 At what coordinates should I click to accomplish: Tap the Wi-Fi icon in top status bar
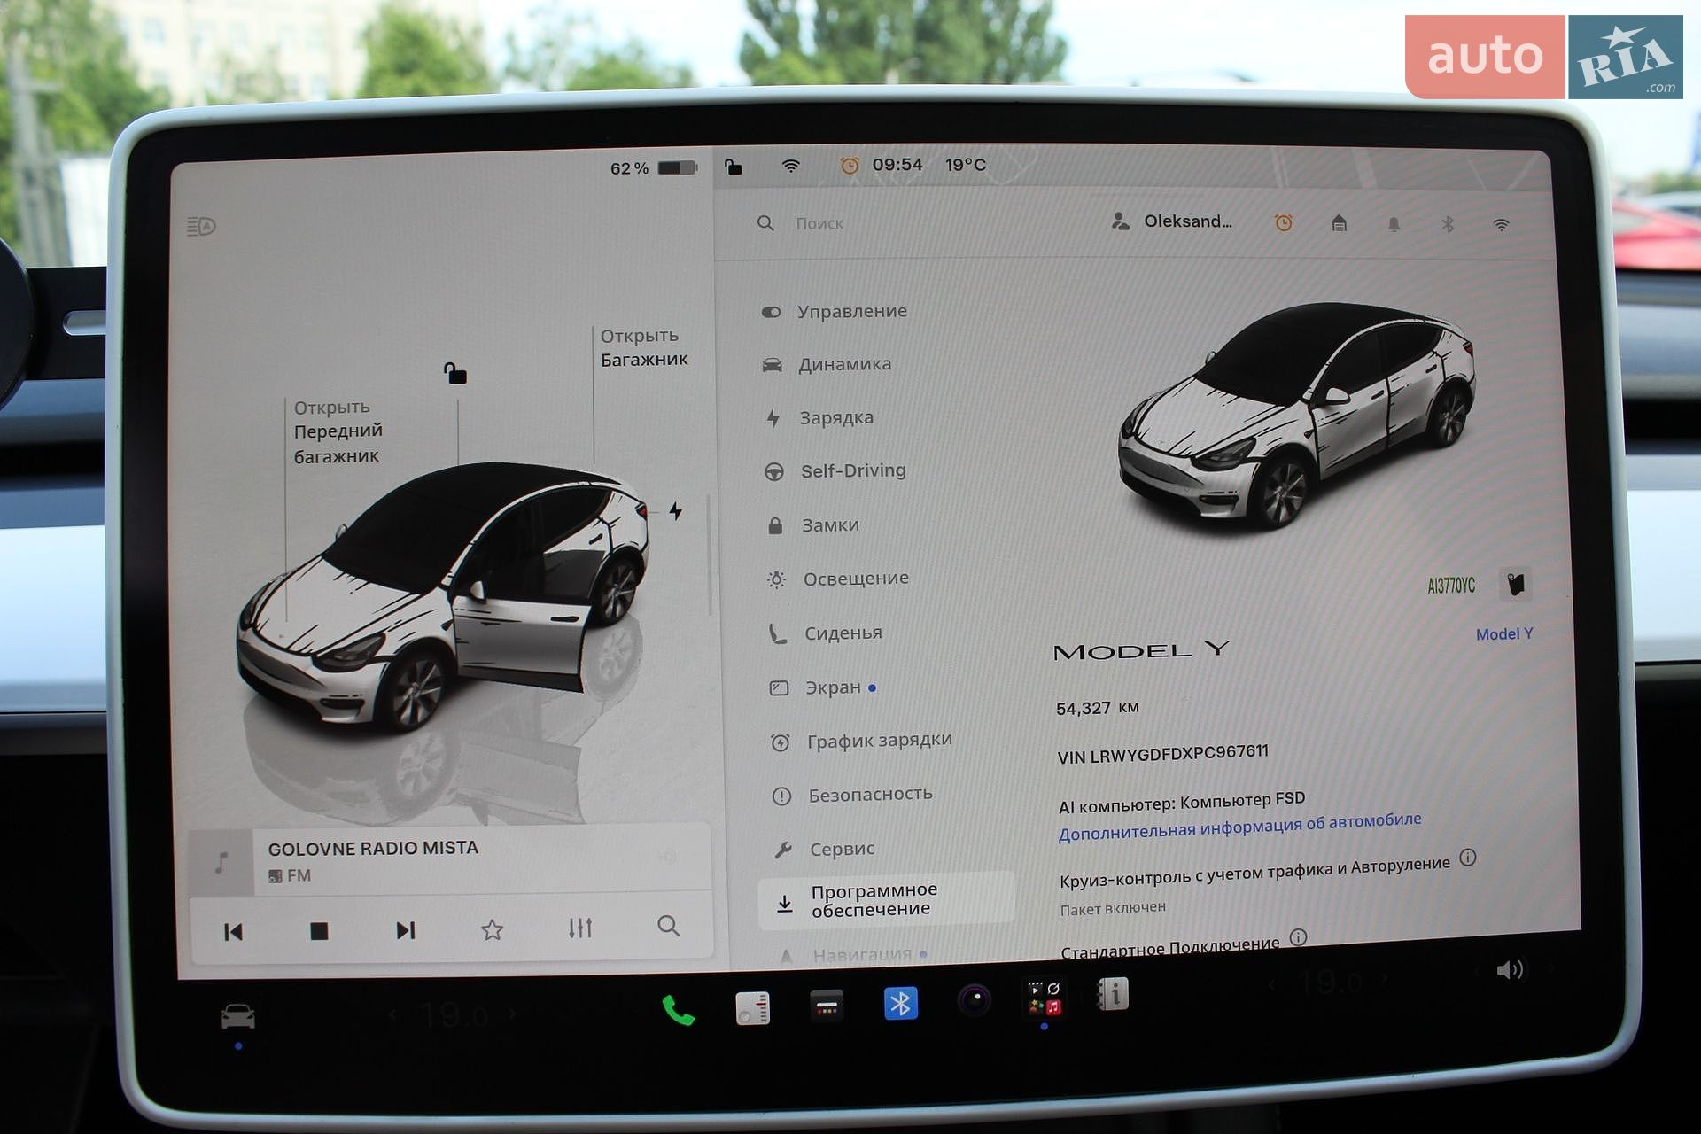[x=791, y=166]
